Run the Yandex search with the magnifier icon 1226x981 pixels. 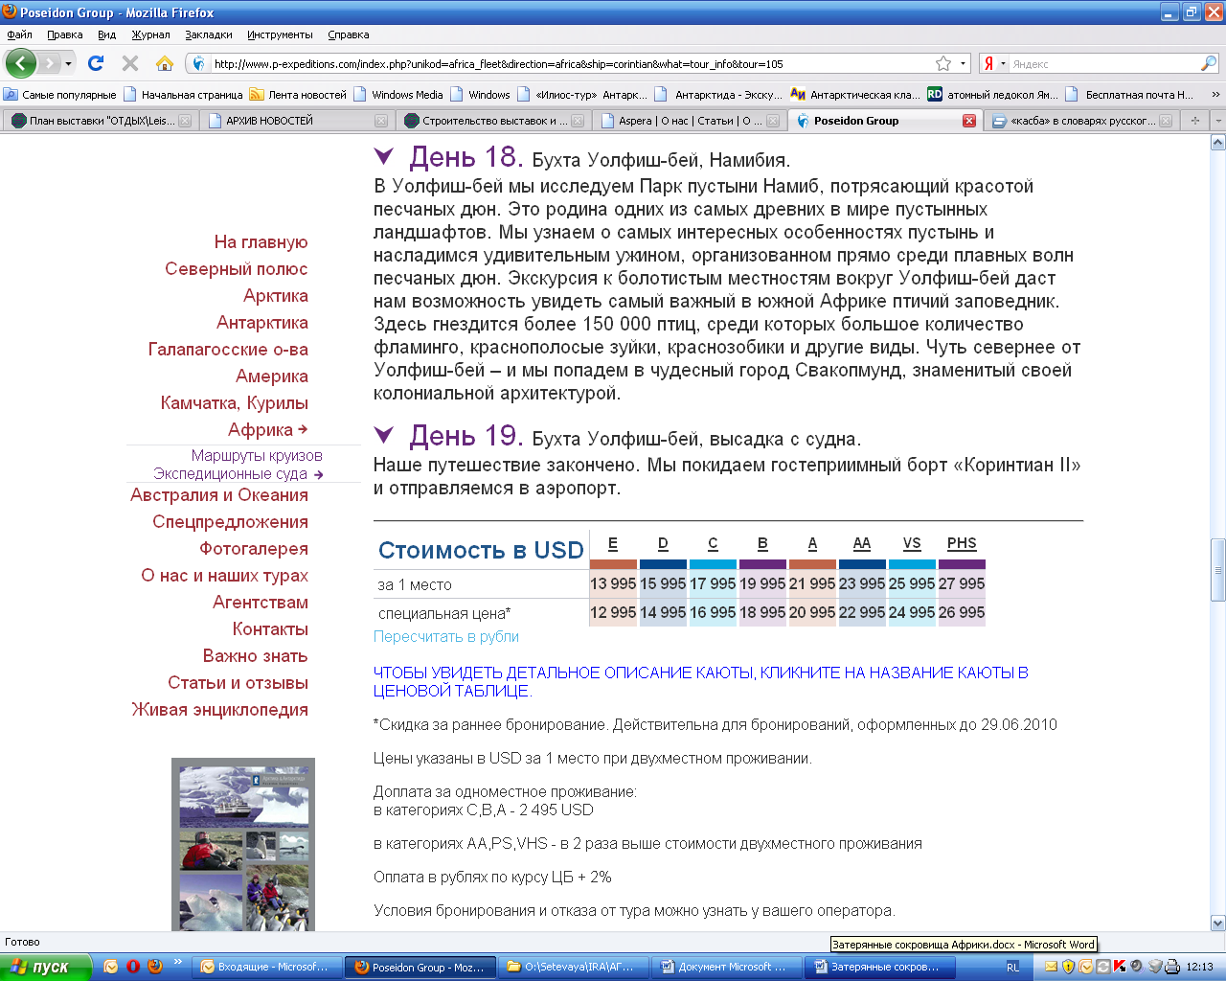tap(1209, 63)
